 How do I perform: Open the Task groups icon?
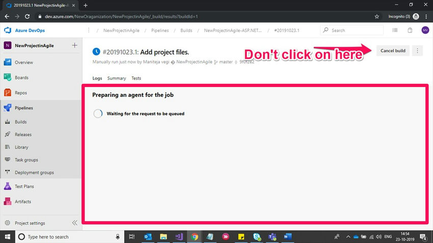[8, 159]
